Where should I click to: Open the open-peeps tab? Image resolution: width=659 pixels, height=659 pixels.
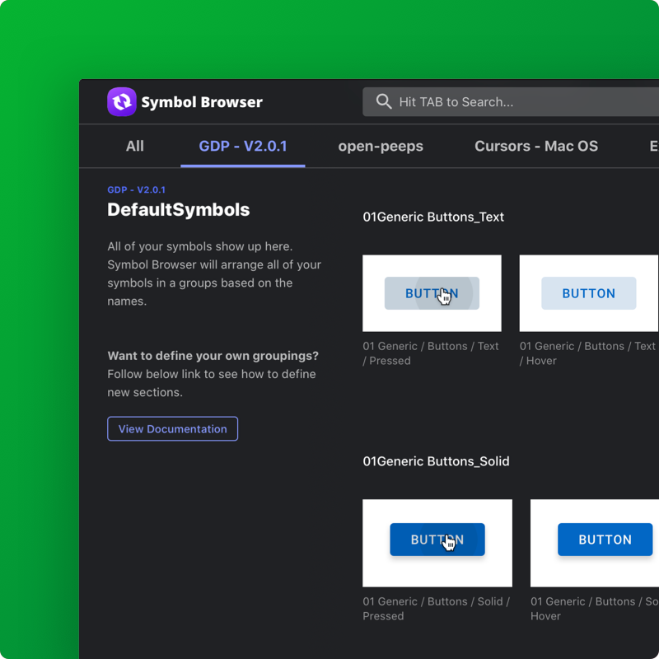tap(381, 146)
